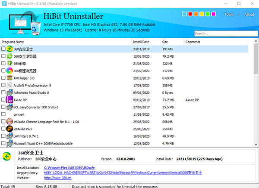Click the 360极速浏览器 colorful icon
Image resolution: width=259 pixels, height=188 pixels.
click(x=9, y=71)
